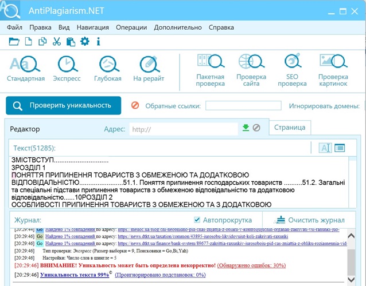Viewport: 366px width, 286px height.
Task: Click Обнаружено ошибок: 30% link
Action: pyautogui.click(x=251, y=265)
